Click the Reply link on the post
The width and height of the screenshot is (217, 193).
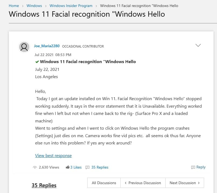(x=201, y=167)
